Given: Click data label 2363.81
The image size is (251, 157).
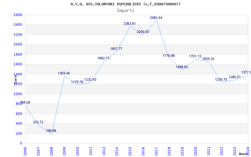Looking at the screenshot, I should (x=130, y=24).
